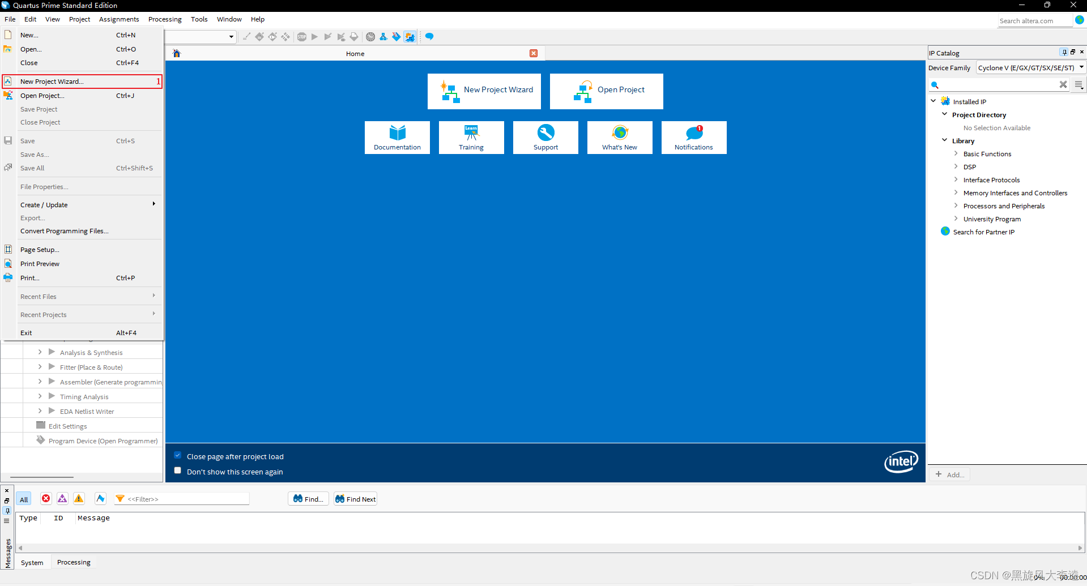Click the altera.com search globe icon
This screenshot has width=1087, height=586.
coord(1080,20)
